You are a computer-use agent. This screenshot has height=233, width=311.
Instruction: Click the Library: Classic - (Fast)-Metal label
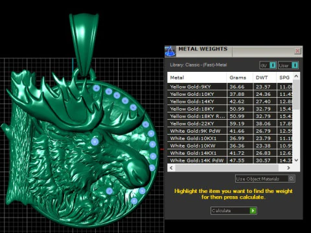(x=198, y=65)
